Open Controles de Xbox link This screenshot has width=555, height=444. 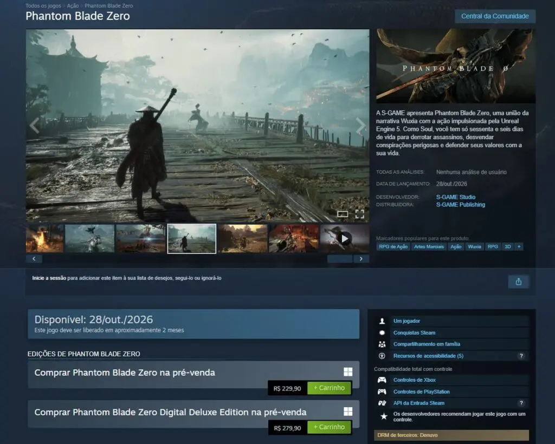click(x=415, y=380)
